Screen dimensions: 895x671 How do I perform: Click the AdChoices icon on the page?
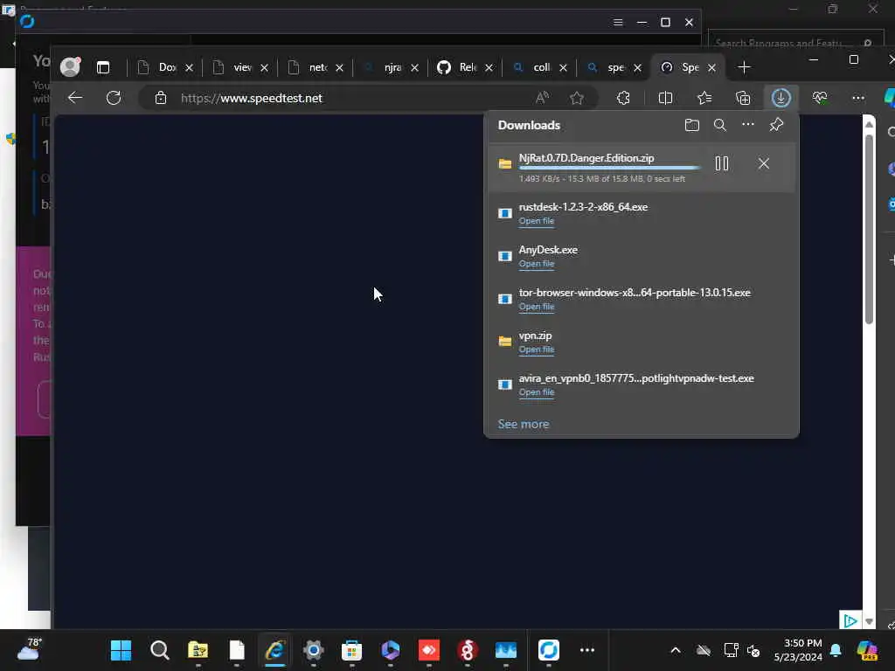click(850, 620)
